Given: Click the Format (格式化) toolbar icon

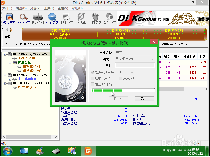Looking at the screenshot, I should pos(81,19).
